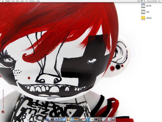Screen dimensions: 162x122
Task: Click the speech bubble status icon
Action: [x=138, y=1]
